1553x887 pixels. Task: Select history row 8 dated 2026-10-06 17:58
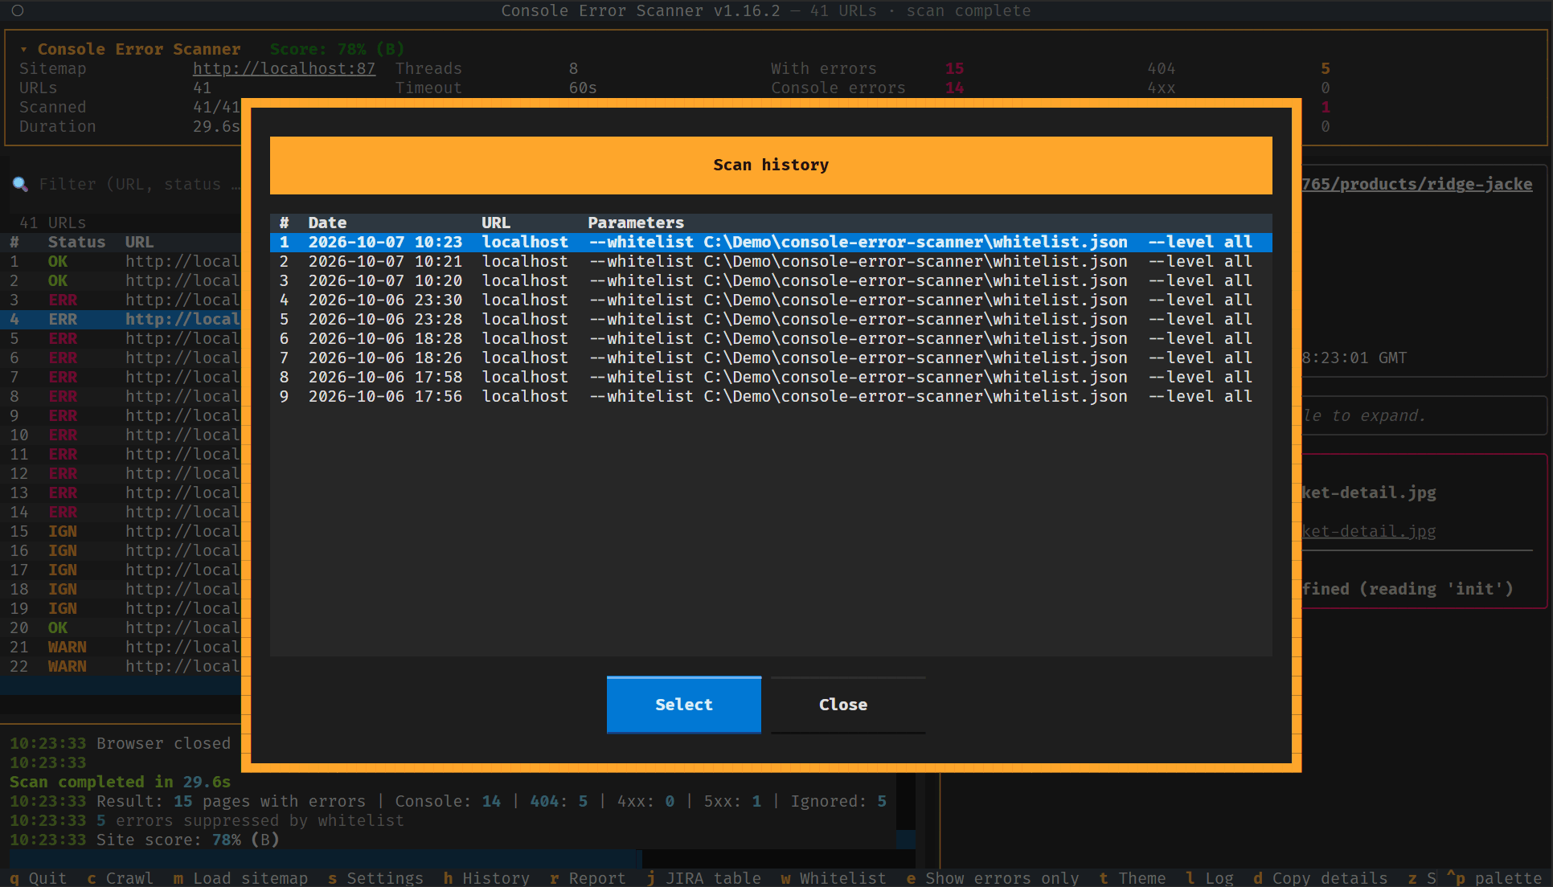tap(771, 377)
